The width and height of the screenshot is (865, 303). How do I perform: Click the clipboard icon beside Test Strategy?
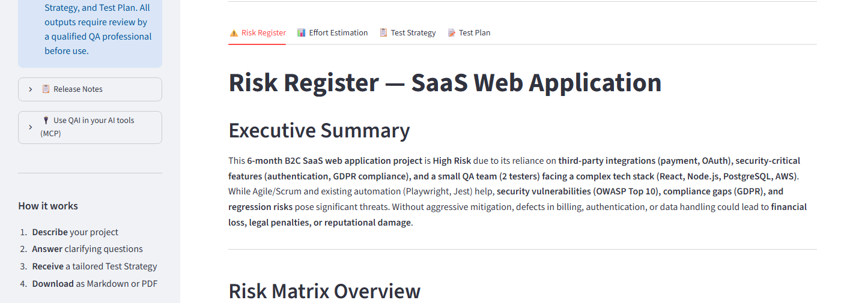(383, 33)
